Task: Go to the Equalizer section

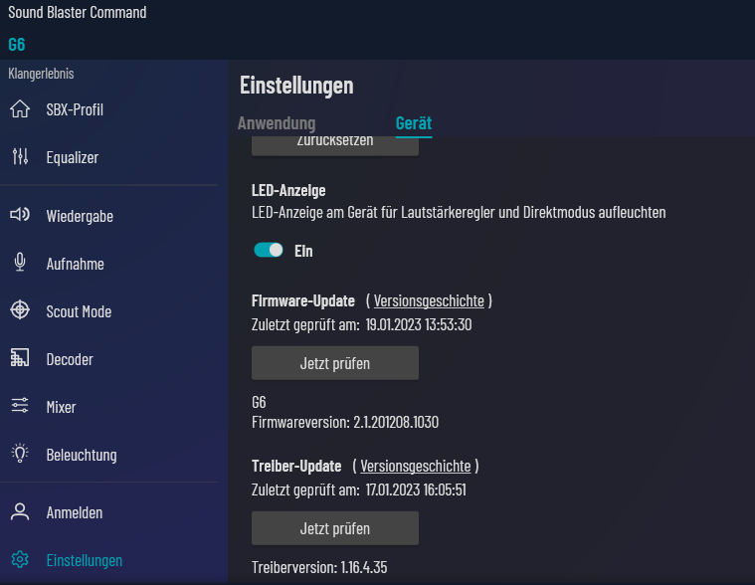Action: [73, 157]
